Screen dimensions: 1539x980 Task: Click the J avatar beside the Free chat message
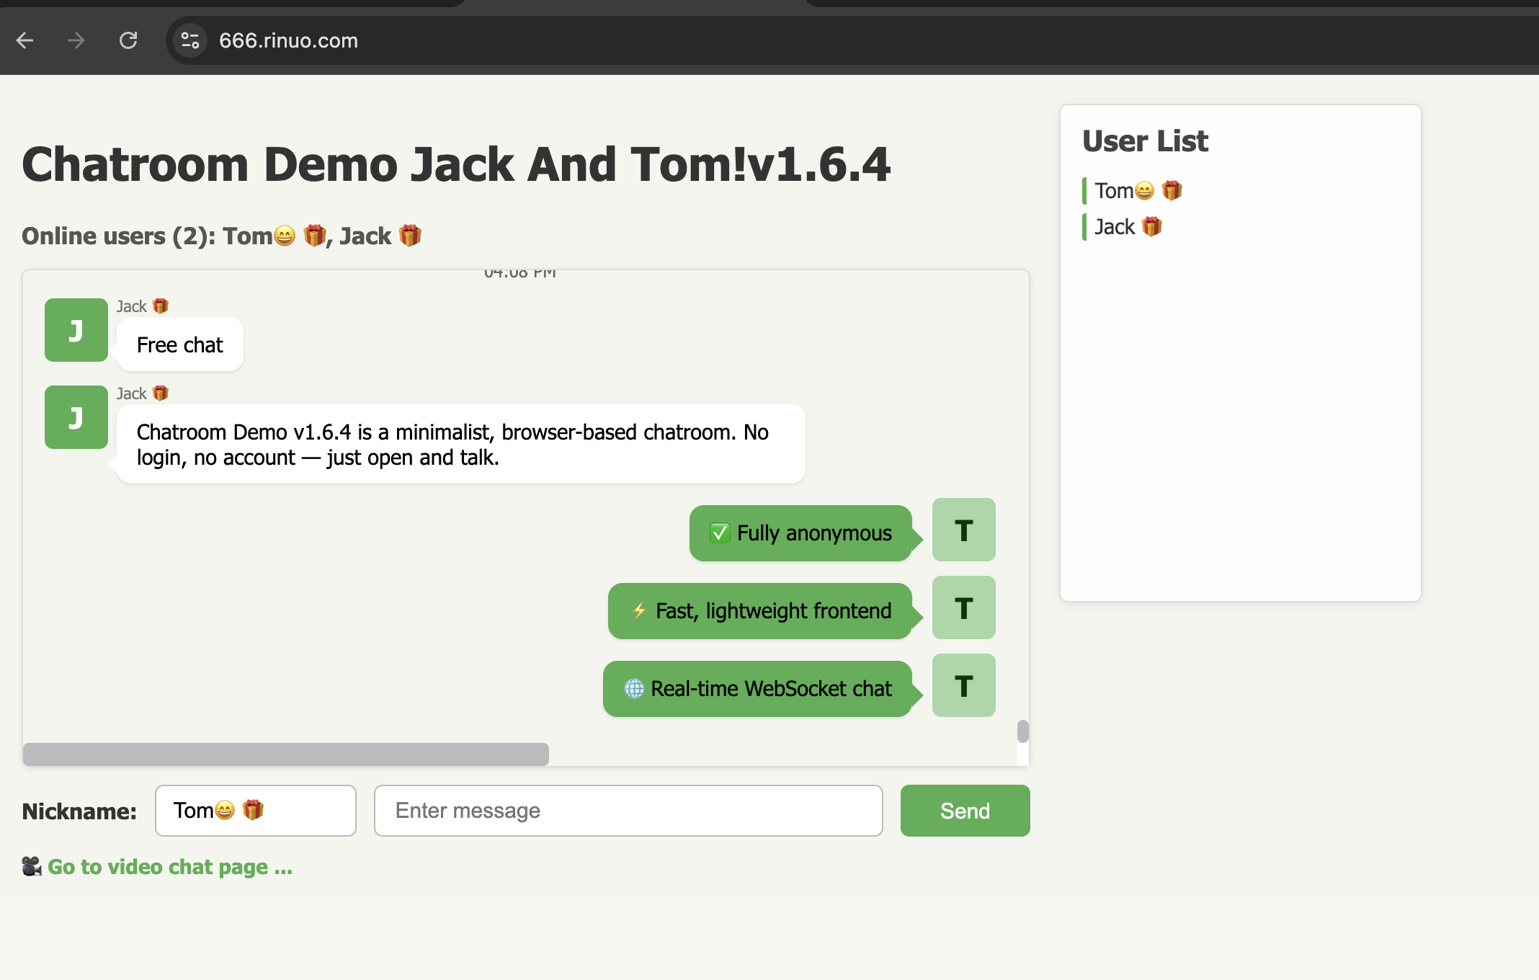76,330
